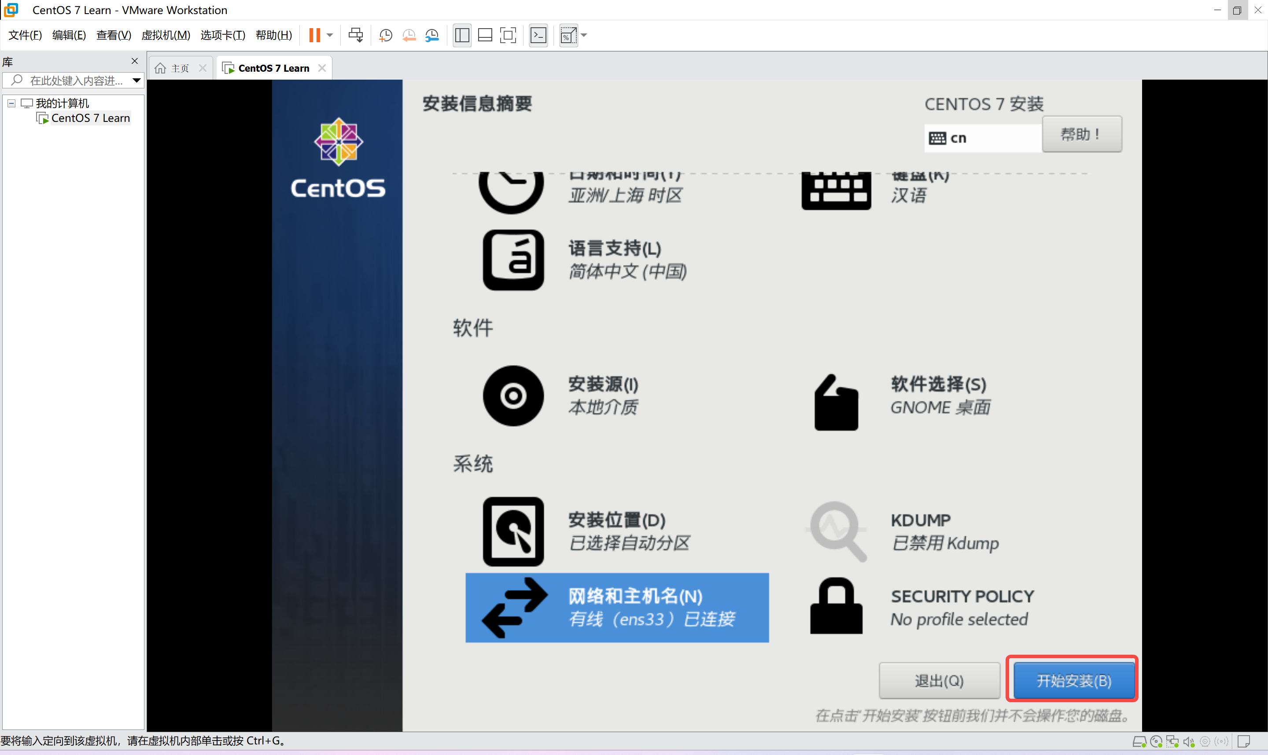The height and width of the screenshot is (755, 1268).
Task: Click the 软件选择(S) label
Action: click(x=938, y=384)
